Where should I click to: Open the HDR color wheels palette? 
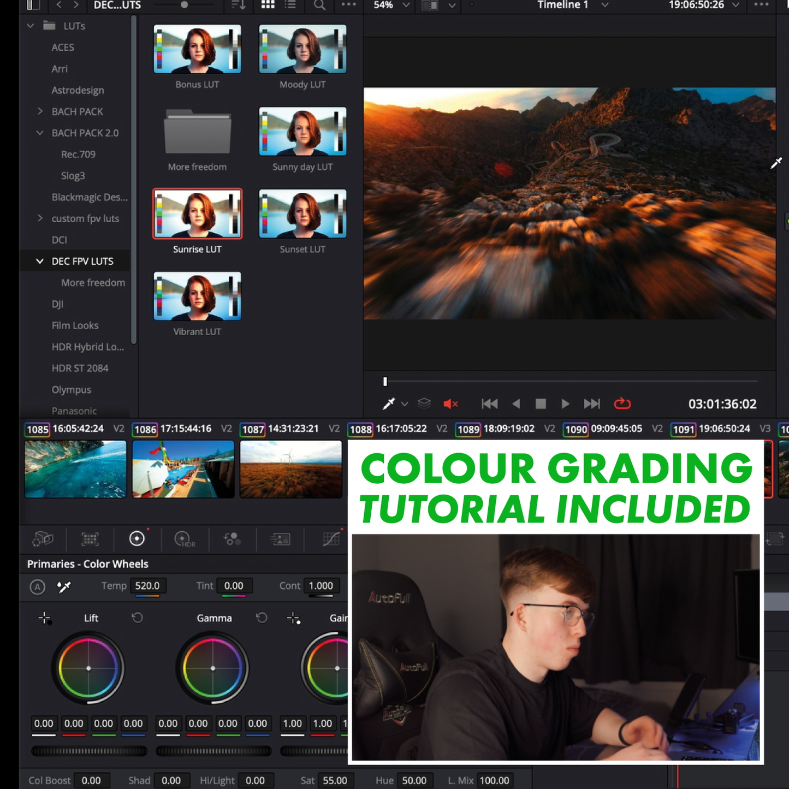(184, 539)
